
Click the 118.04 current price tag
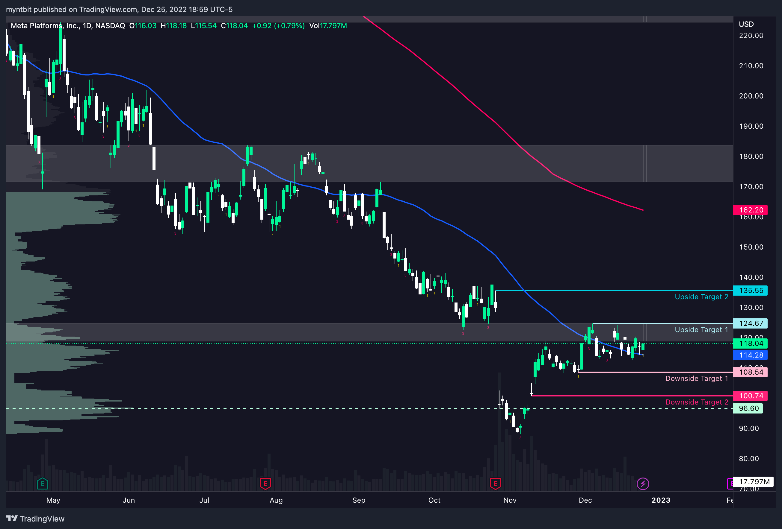click(x=750, y=343)
